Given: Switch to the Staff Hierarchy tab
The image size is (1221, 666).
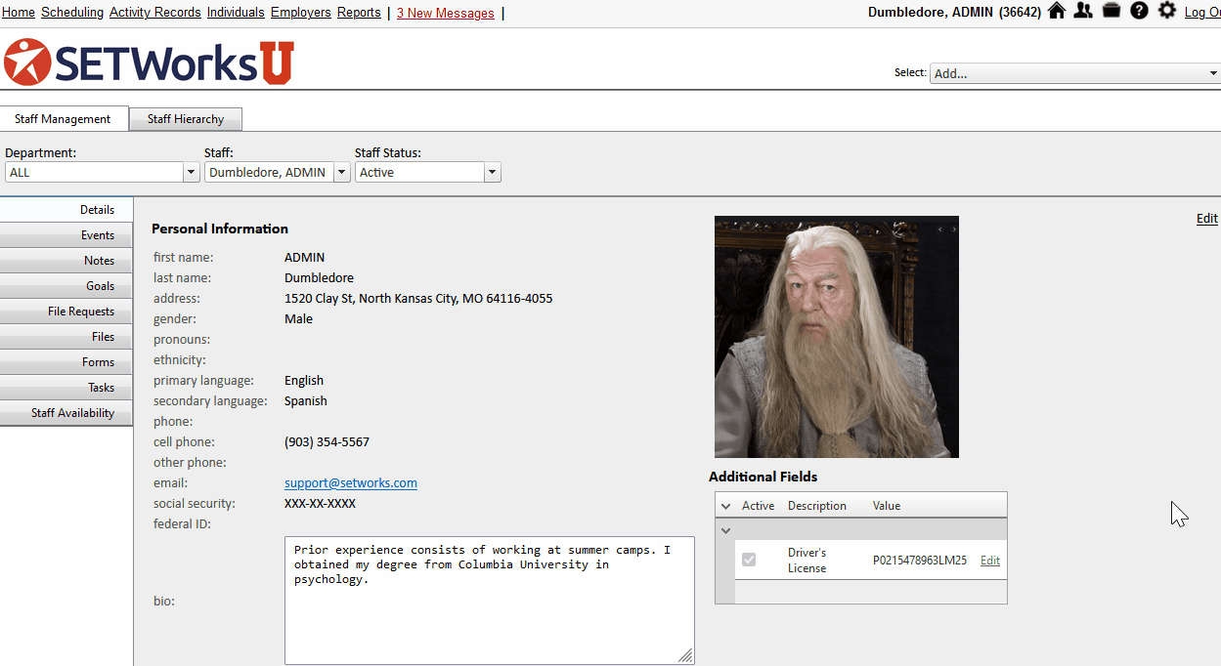Looking at the screenshot, I should click(x=186, y=119).
